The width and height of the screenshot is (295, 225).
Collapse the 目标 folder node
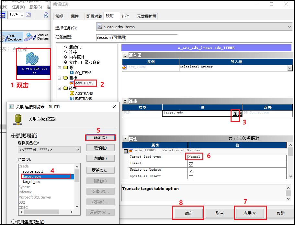pyautogui.click(x=60, y=78)
